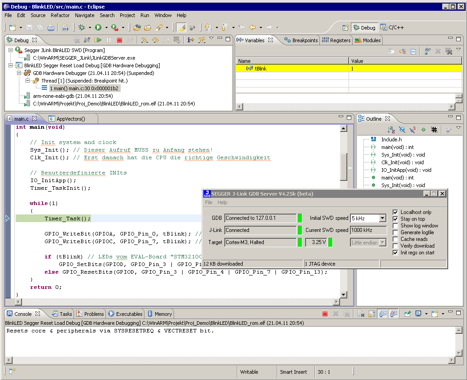467x380 pixels.
Task: Click Clear Console icon
Action: 361,314
